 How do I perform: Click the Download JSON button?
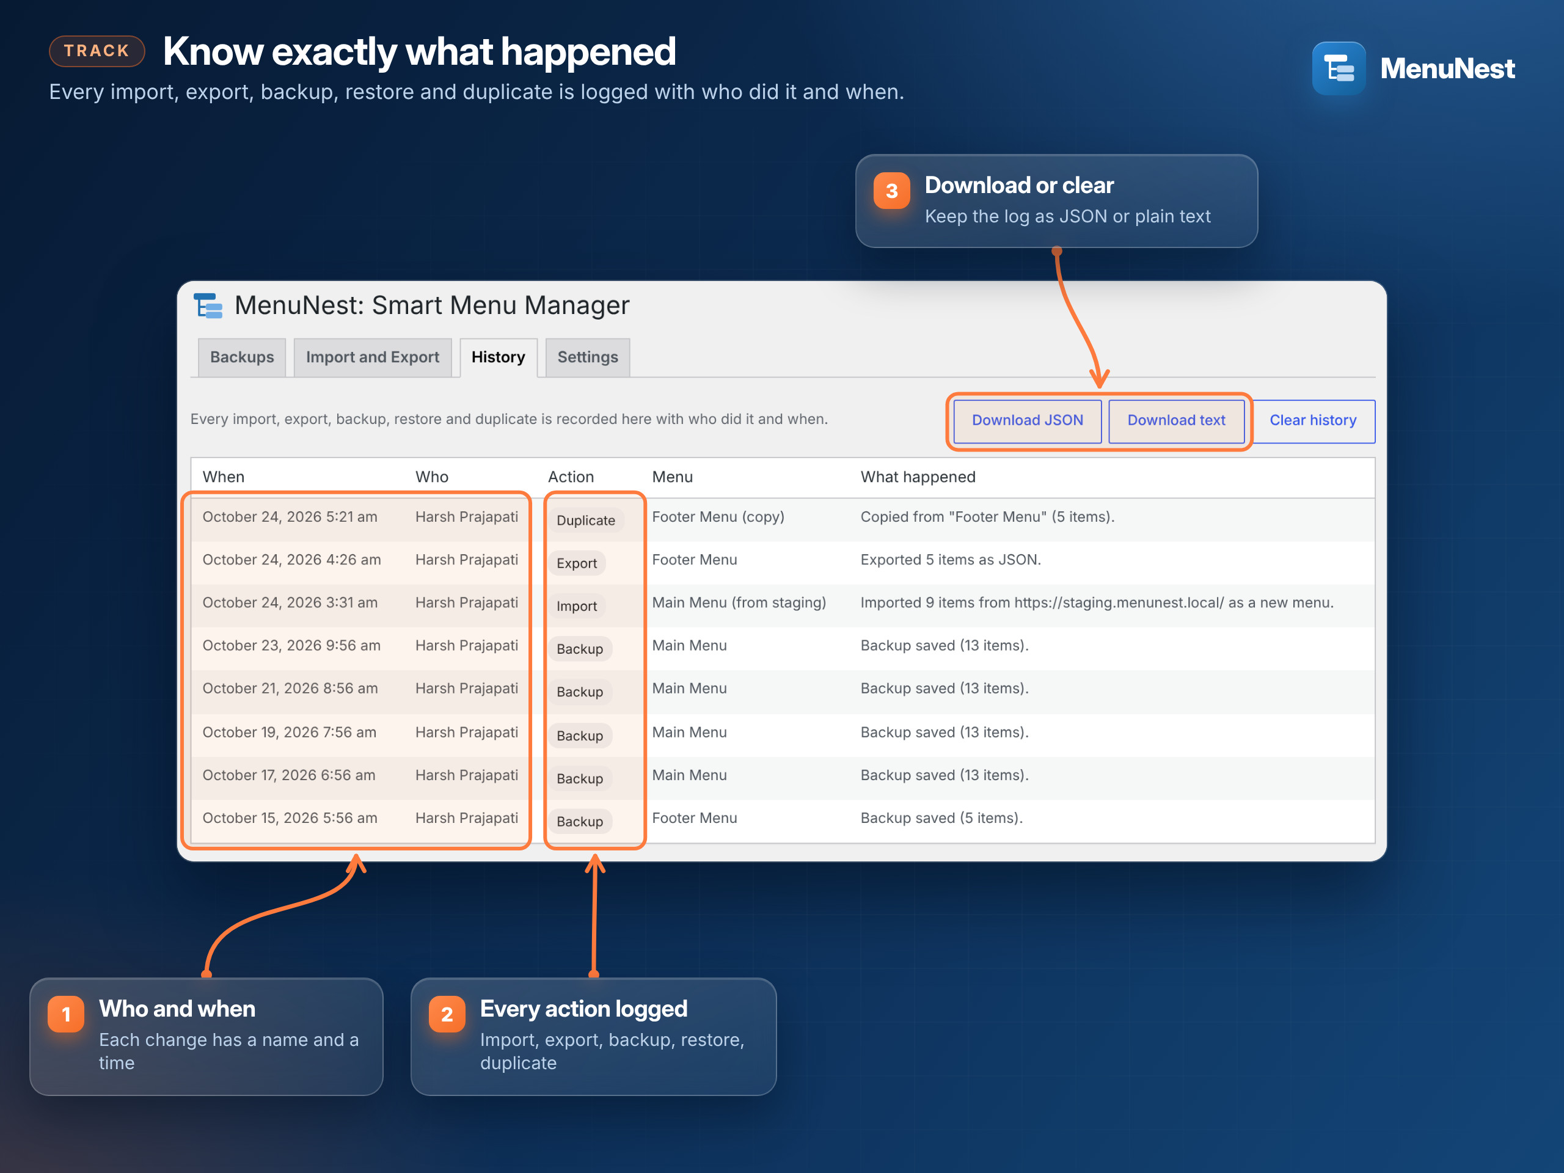pyautogui.click(x=1028, y=421)
